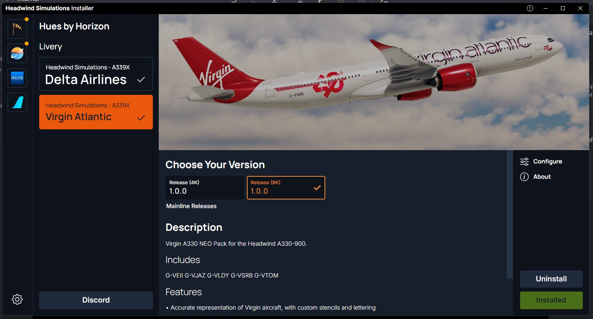The width and height of the screenshot is (593, 319).
Task: Click the Discord button
Action: 96,300
